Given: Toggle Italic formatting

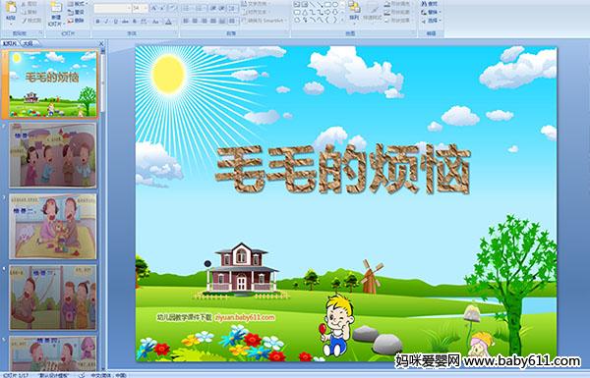Looking at the screenshot, I should [x=106, y=22].
